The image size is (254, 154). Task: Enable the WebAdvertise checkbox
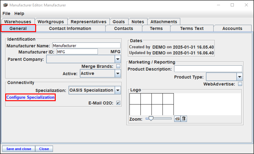pyautogui.click(x=240, y=84)
